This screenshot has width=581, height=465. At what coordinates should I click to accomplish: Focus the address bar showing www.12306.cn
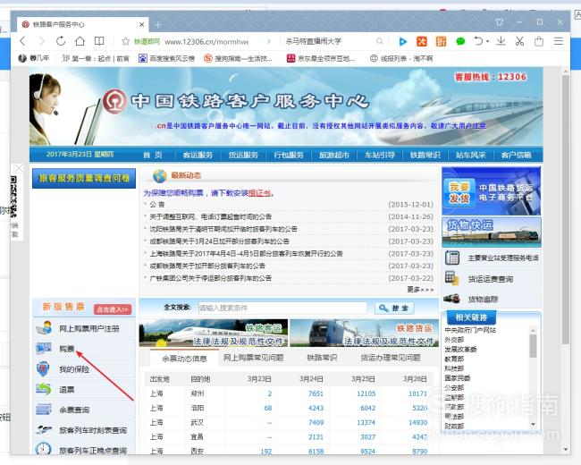206,42
